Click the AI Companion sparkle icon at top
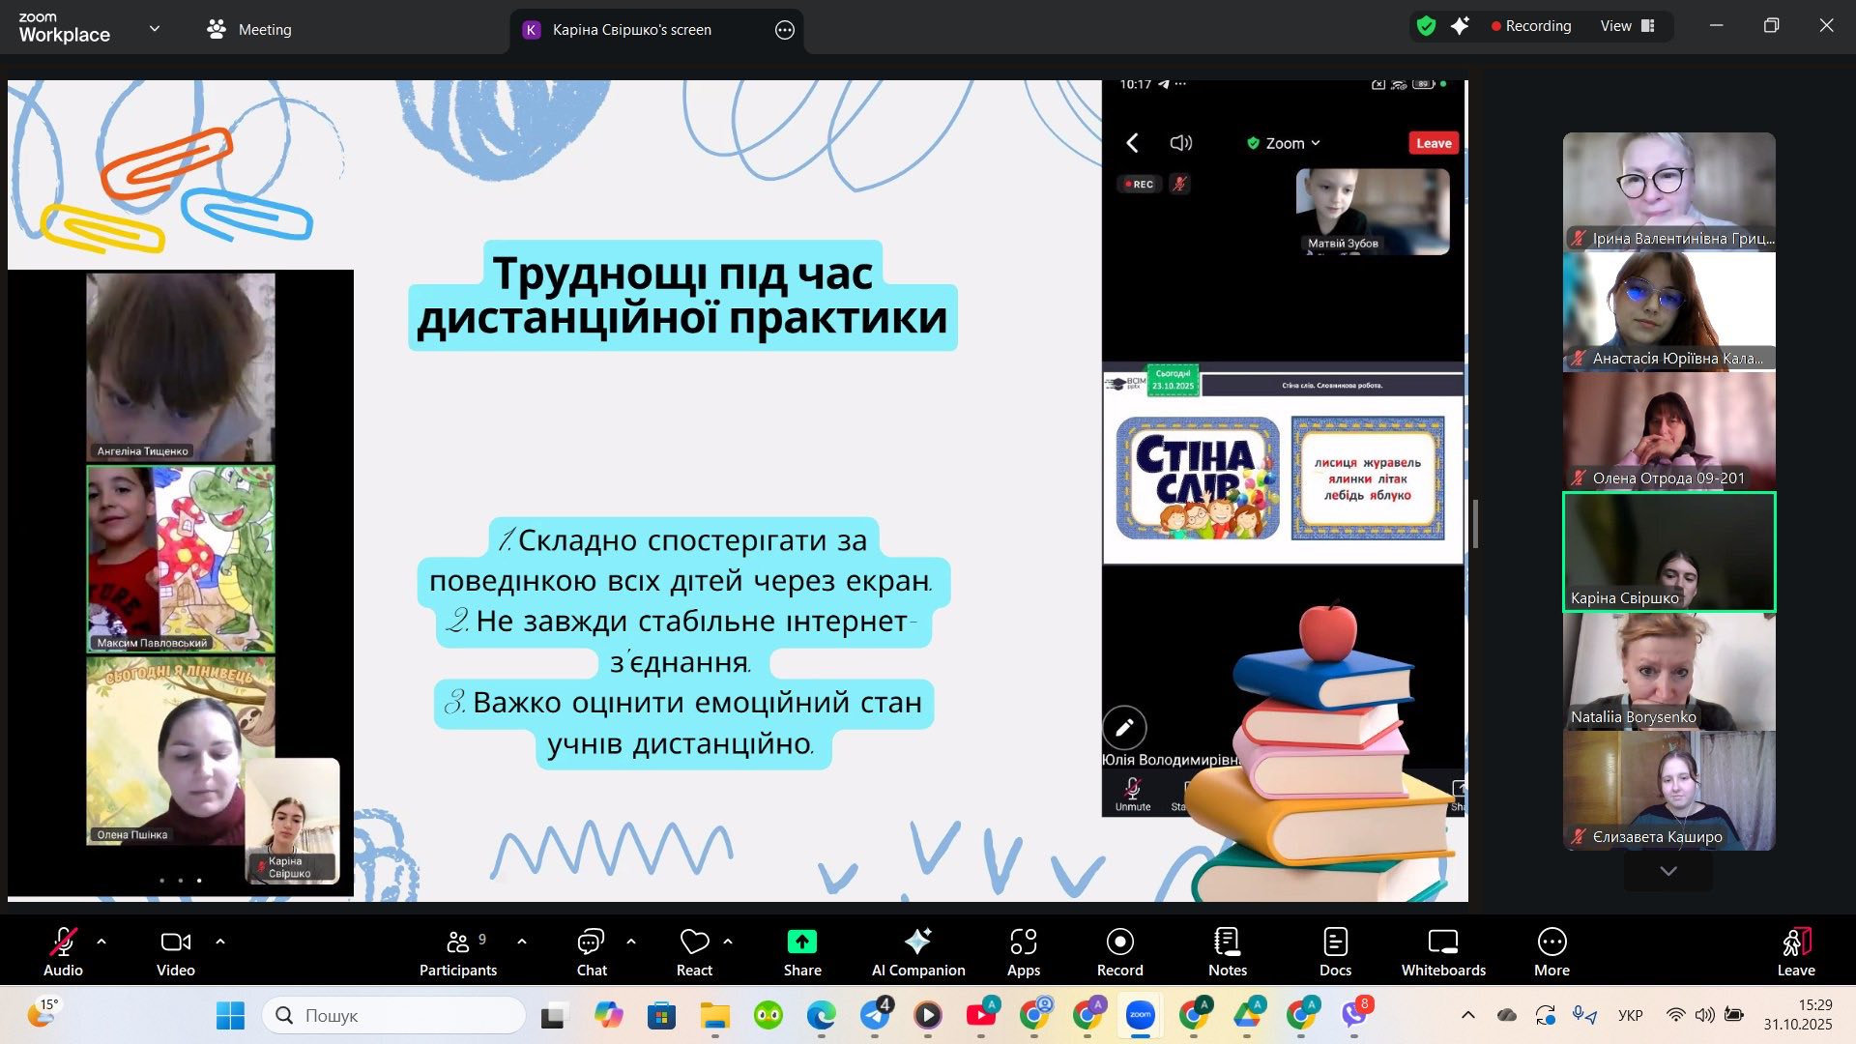Screen dimensions: 1856x1044 click(x=1460, y=26)
